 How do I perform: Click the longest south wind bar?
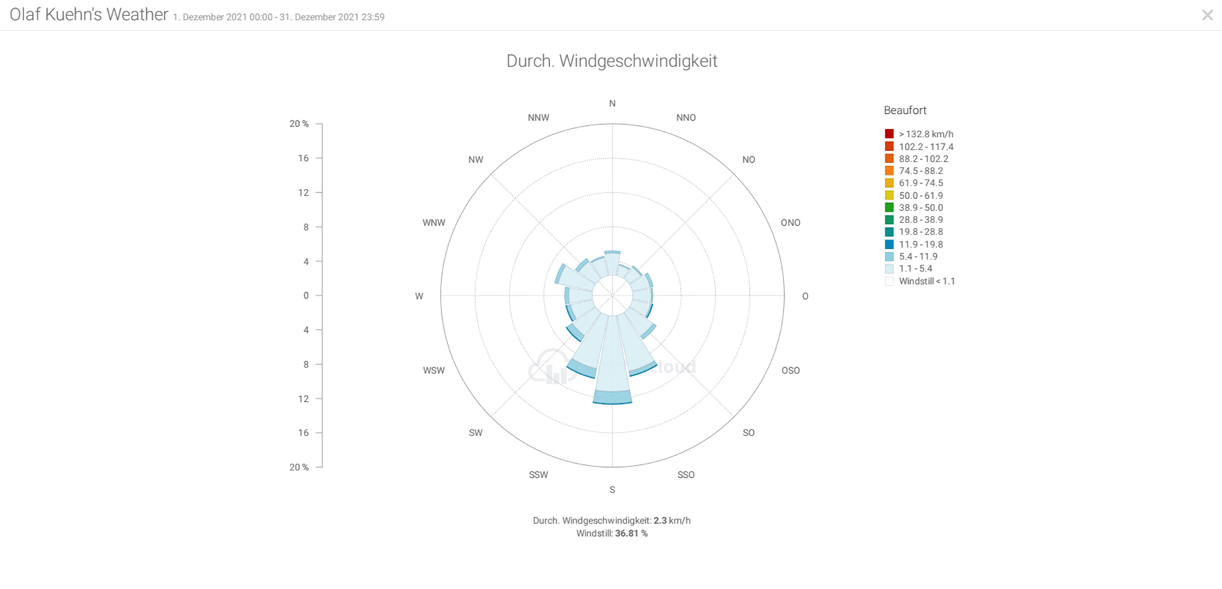612,362
